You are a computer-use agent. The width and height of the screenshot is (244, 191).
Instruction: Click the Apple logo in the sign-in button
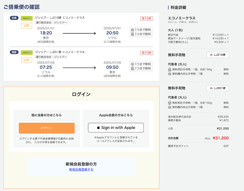coord(98,128)
